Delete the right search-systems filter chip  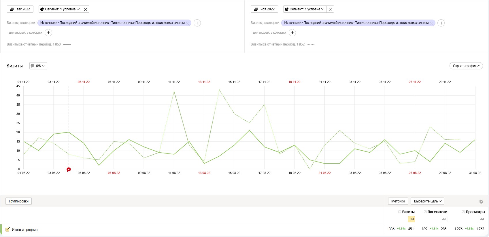pos(431,23)
